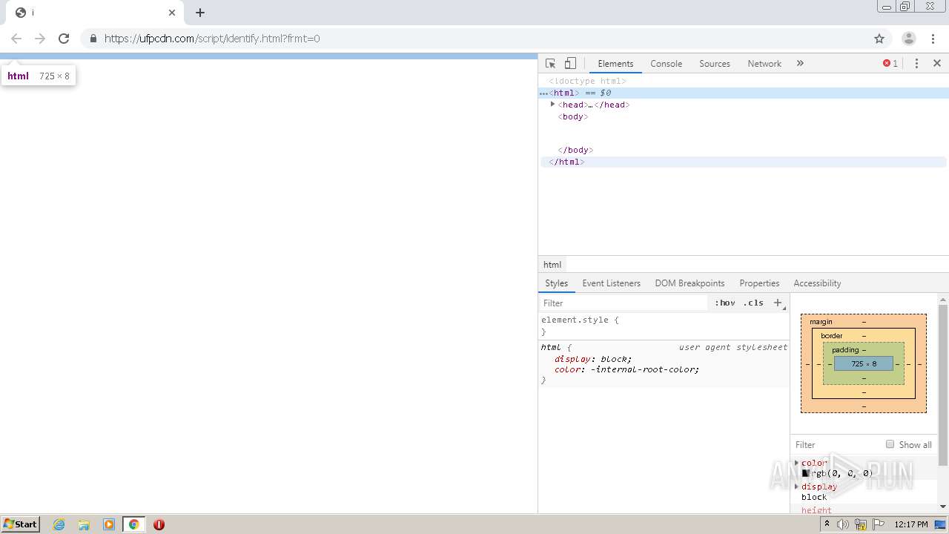The width and height of the screenshot is (949, 534).
Task: Focus the Styles filter field
Action: pos(624,303)
